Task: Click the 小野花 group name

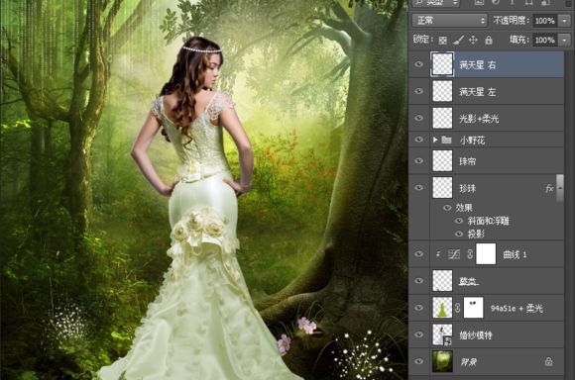Action: (x=472, y=141)
